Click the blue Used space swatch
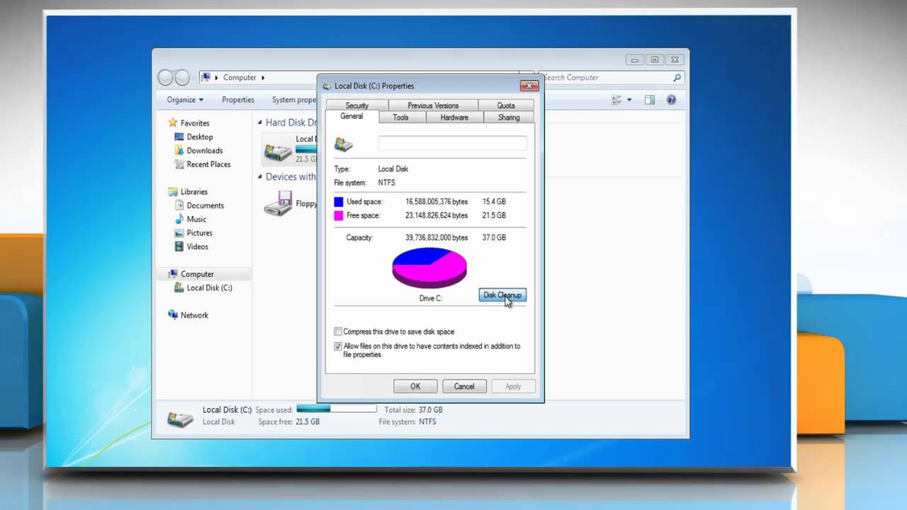The image size is (907, 510). (x=339, y=202)
